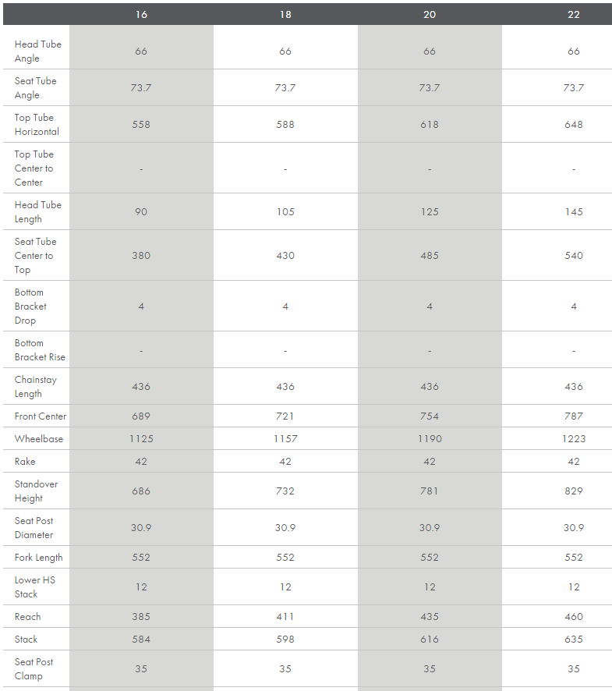Select the 598 stack value
Image resolution: width=612 pixels, height=691 pixels.
point(285,640)
